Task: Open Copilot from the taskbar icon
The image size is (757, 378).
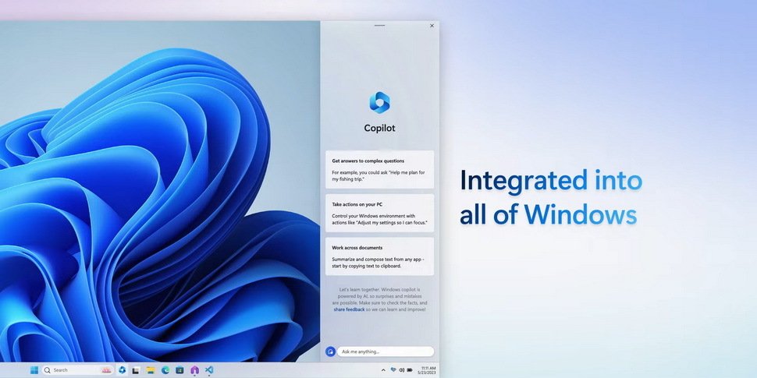Action: click(123, 369)
